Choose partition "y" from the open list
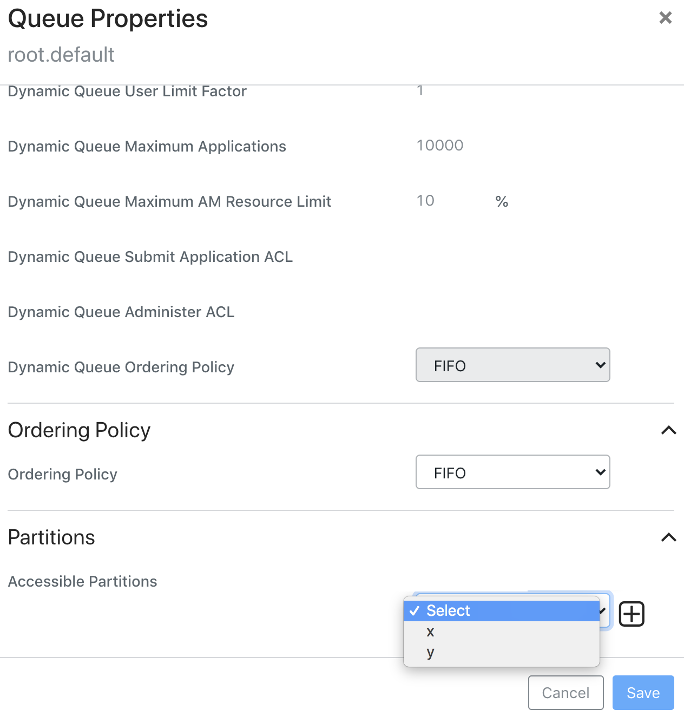The width and height of the screenshot is (684, 723). click(431, 652)
